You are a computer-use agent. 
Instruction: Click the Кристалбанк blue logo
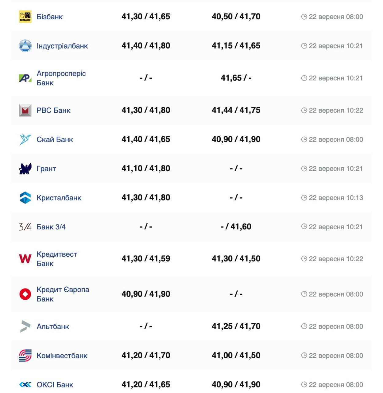point(25,198)
